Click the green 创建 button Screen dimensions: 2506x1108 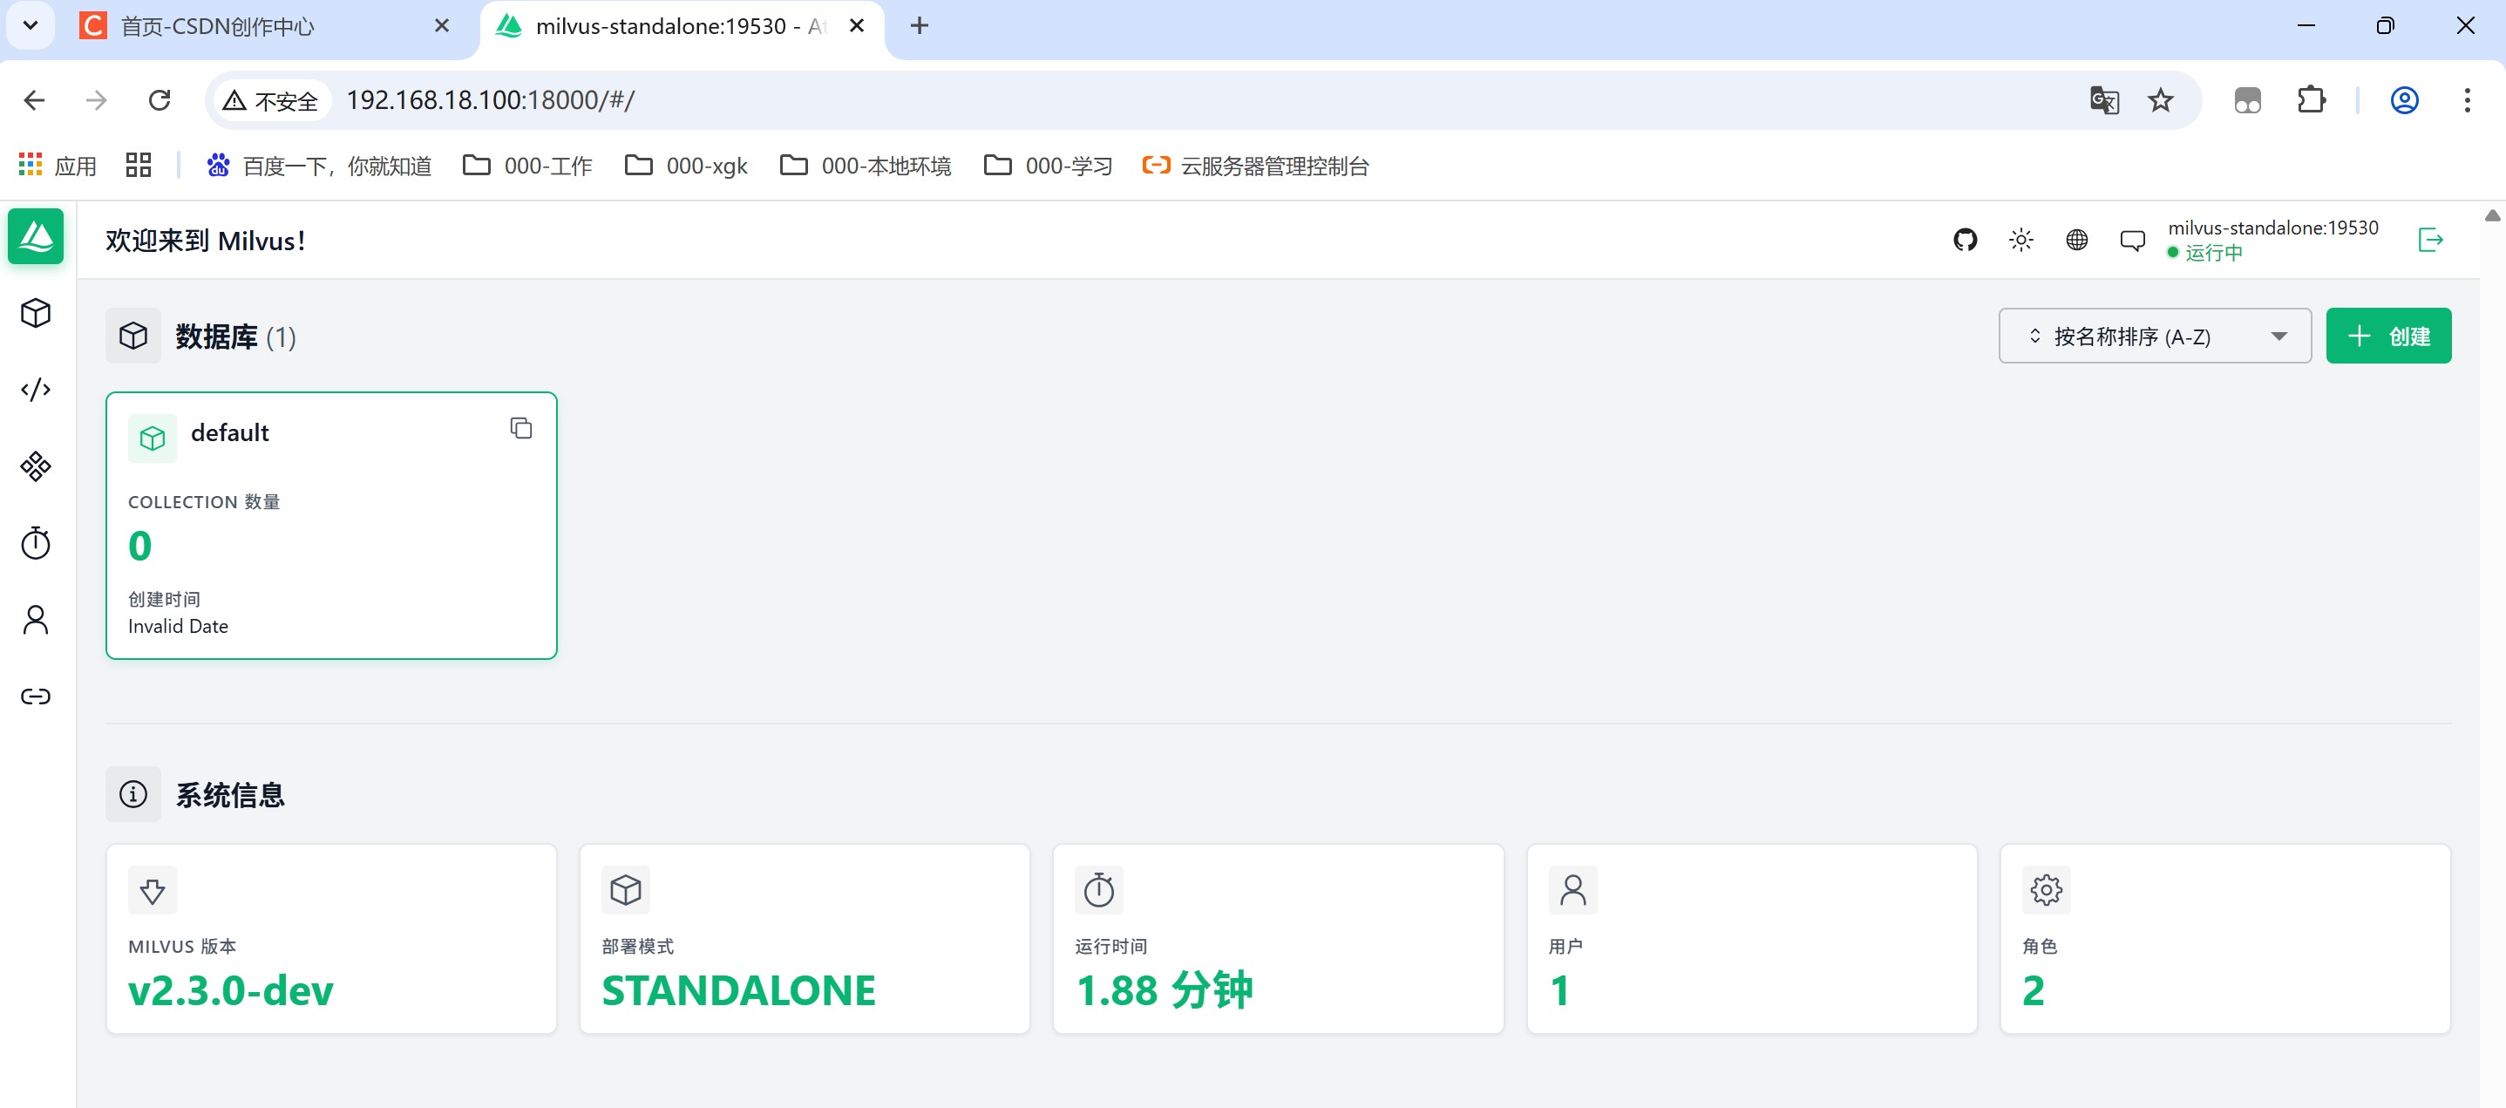coord(2387,336)
